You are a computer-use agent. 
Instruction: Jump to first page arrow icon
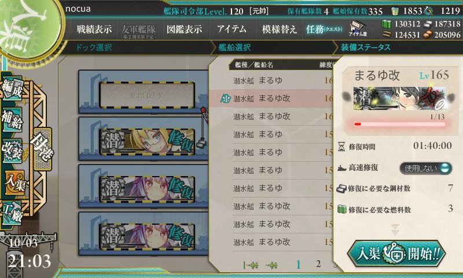tap(251, 265)
